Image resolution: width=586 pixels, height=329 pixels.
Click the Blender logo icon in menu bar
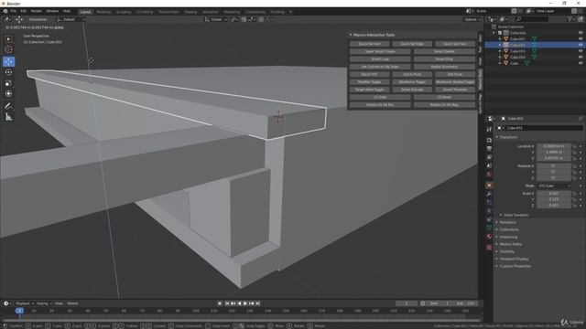tap(5, 11)
